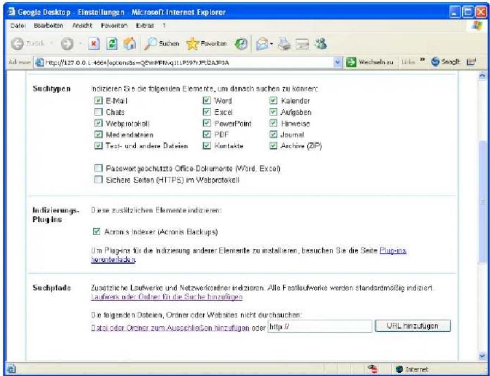490x376 pixels.
Task: Open Laufwerk oder Ordner für die Suche hinzufügen
Action: [166, 297]
